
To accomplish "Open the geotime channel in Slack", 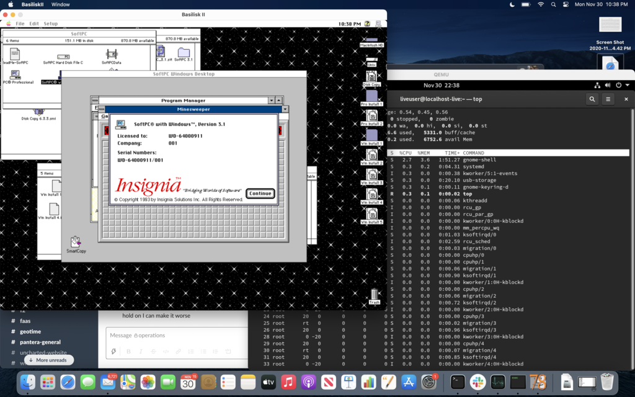I will pos(30,331).
